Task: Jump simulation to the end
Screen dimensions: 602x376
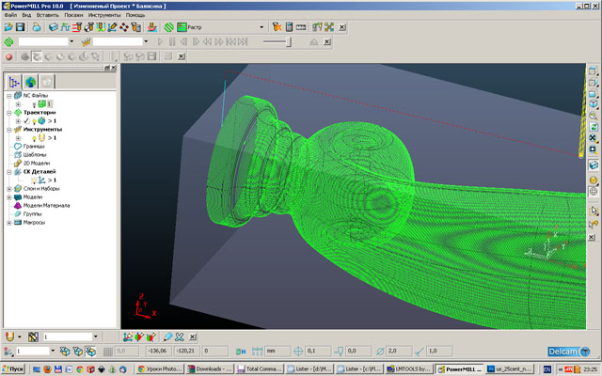Action: 243,41
